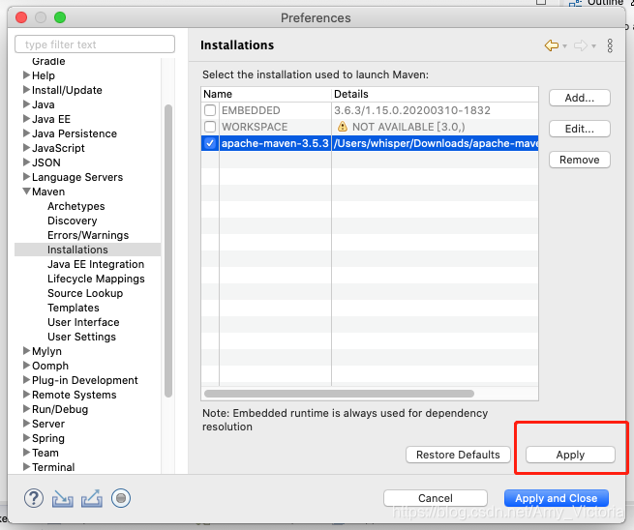Expand the JavaScript tree node

click(x=26, y=148)
